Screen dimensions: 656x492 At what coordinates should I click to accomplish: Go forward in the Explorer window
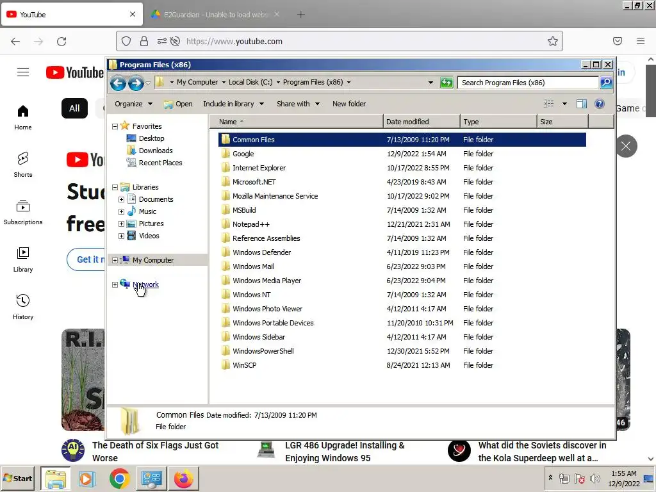coord(136,83)
